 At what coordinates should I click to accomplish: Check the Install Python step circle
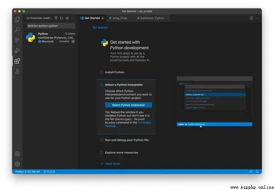[101, 72]
